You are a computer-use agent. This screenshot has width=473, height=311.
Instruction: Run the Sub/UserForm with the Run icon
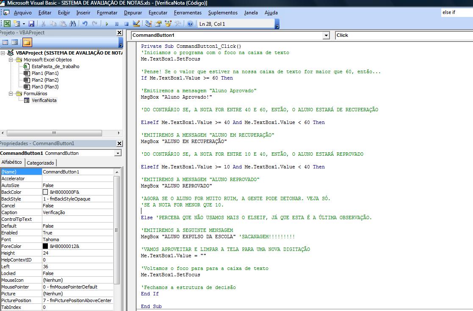pos(107,24)
